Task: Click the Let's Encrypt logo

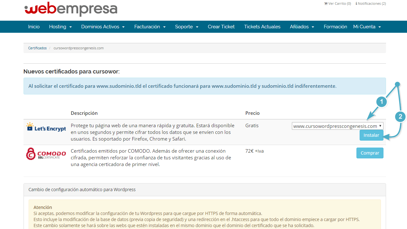Action: pos(46,127)
